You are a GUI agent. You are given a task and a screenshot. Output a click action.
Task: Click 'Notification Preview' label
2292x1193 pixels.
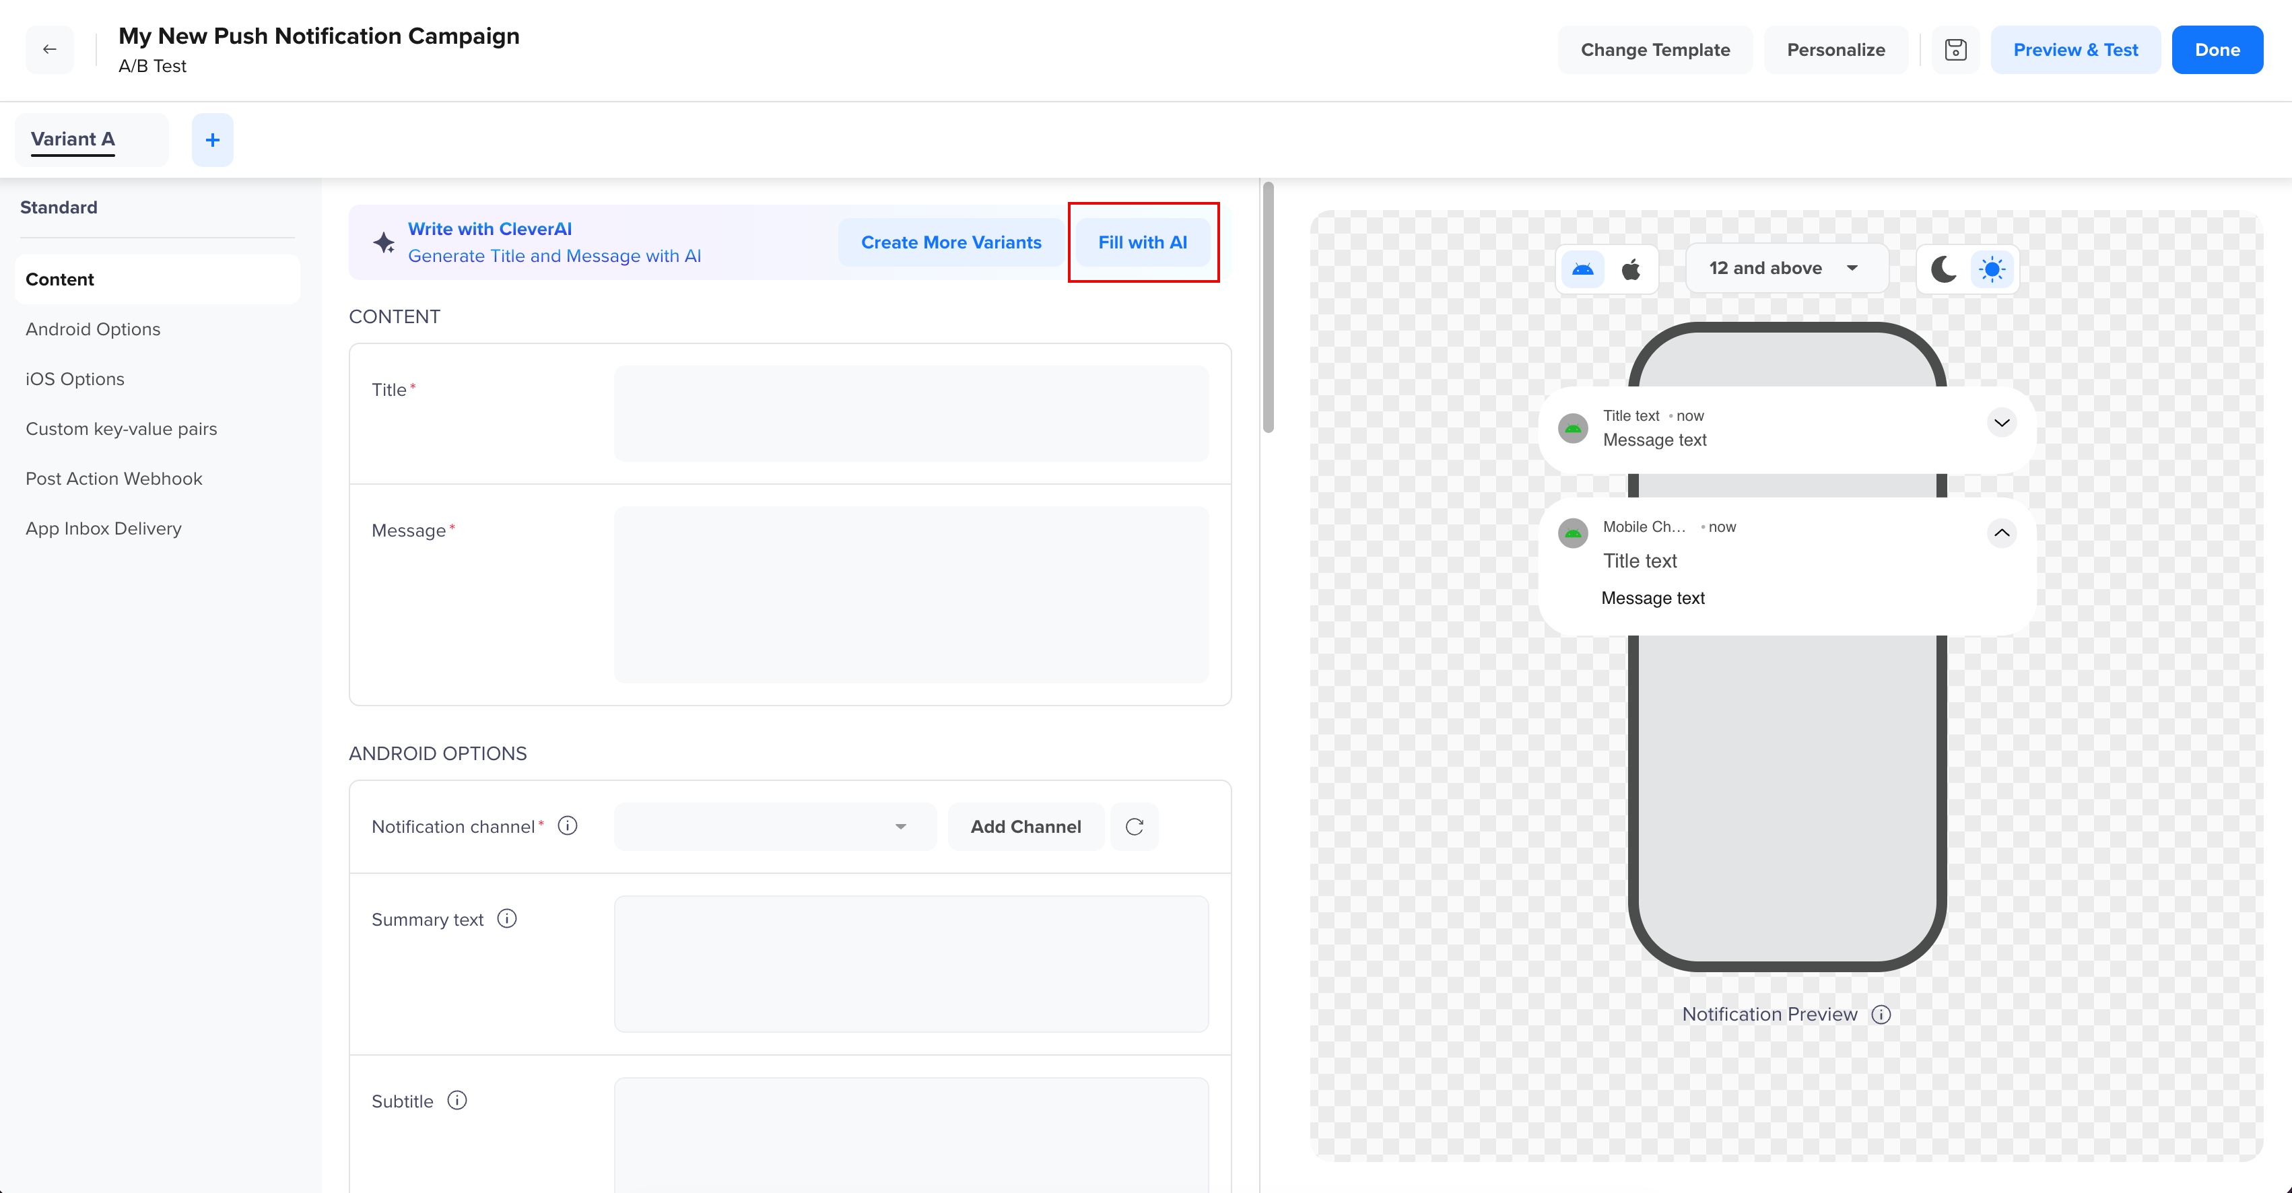[x=1769, y=1014]
